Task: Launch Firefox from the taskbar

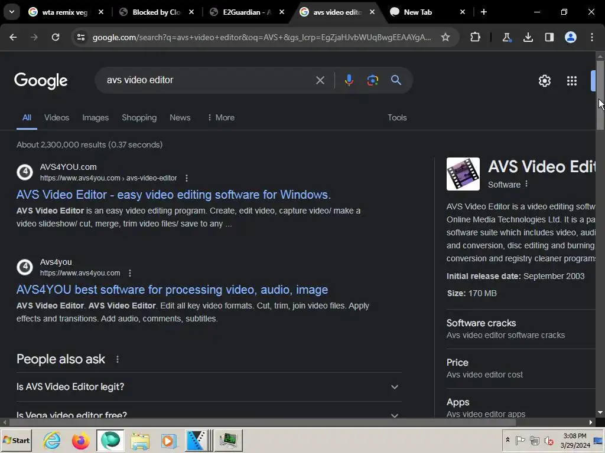Action: tap(80, 440)
